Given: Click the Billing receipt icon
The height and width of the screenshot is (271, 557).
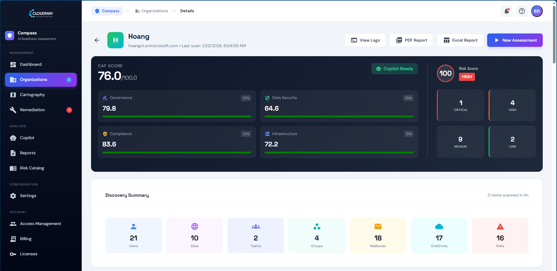Looking at the screenshot, I should [13, 239].
